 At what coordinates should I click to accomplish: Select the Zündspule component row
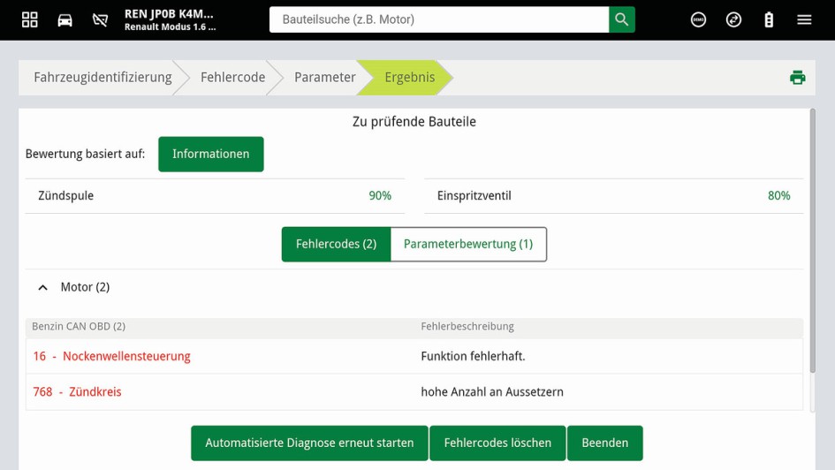coord(215,196)
